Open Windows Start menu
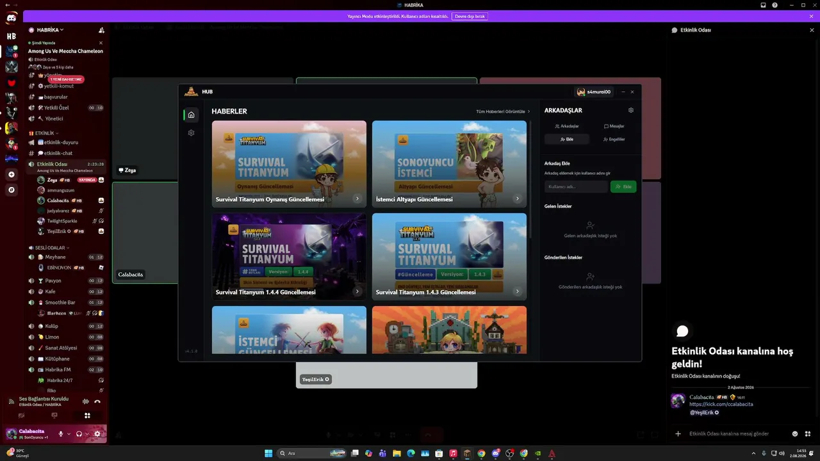Viewport: 820px width, 461px height. (268, 453)
